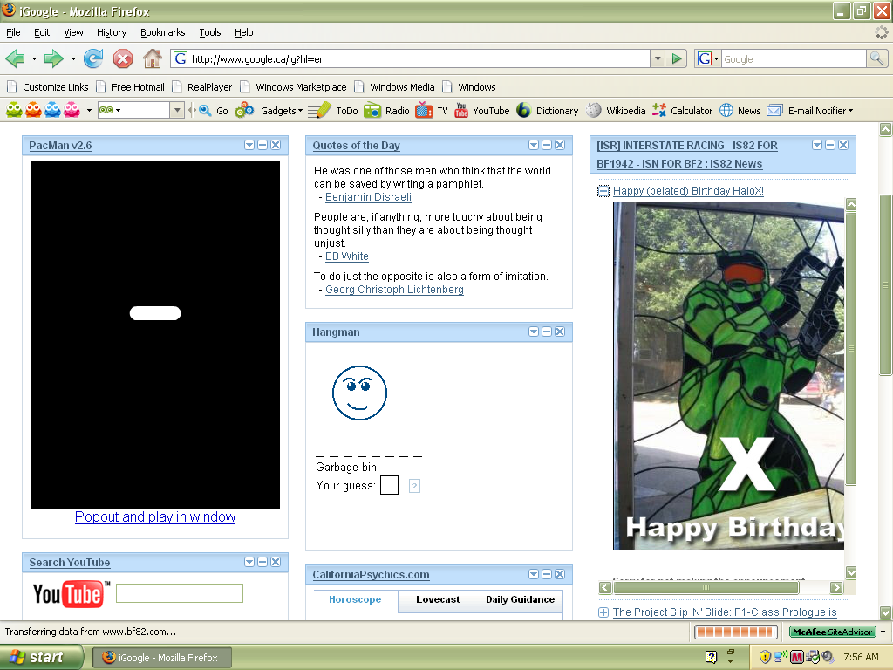Click the blue creature toolbar icon
893x670 pixels.
[x=52, y=110]
